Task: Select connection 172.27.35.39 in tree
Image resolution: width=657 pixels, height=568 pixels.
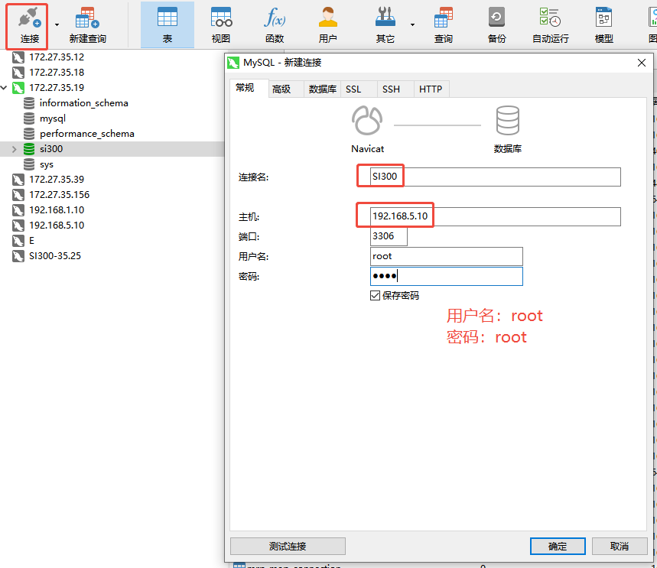Action: point(57,180)
